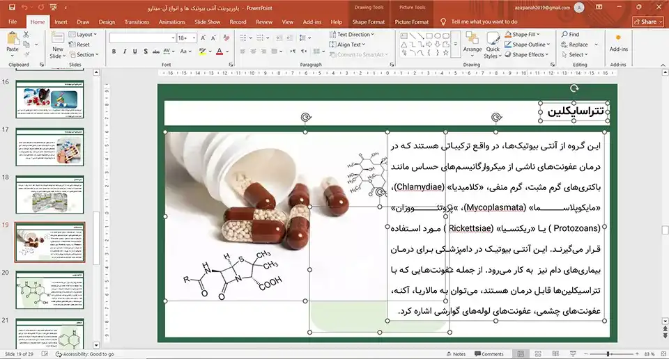
Task: Select slide 17 thumbnail
Action: pyautogui.click(x=50, y=147)
